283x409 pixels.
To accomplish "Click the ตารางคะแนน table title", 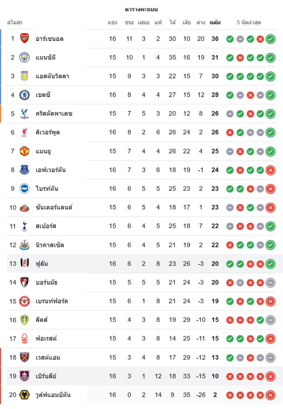I will click(x=141, y=9).
